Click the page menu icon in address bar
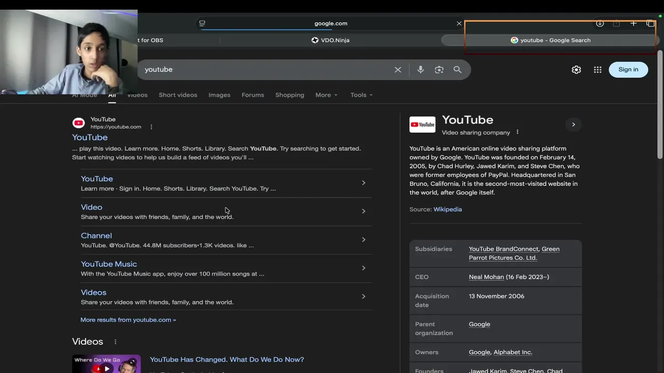This screenshot has width=664, height=373. coord(202,23)
